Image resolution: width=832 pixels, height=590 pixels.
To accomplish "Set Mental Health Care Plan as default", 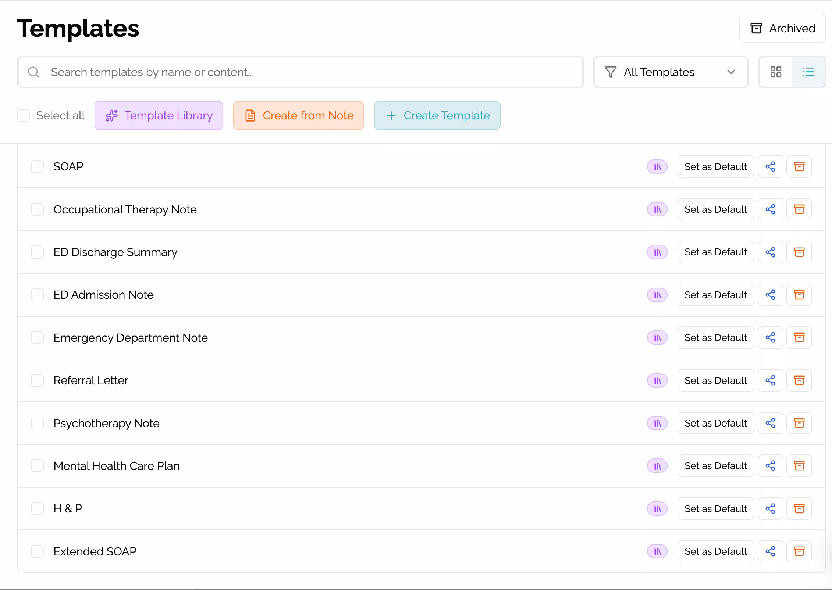I will [x=715, y=465].
